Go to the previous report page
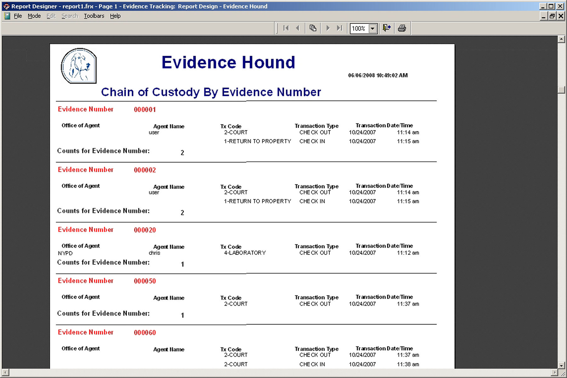 297,28
